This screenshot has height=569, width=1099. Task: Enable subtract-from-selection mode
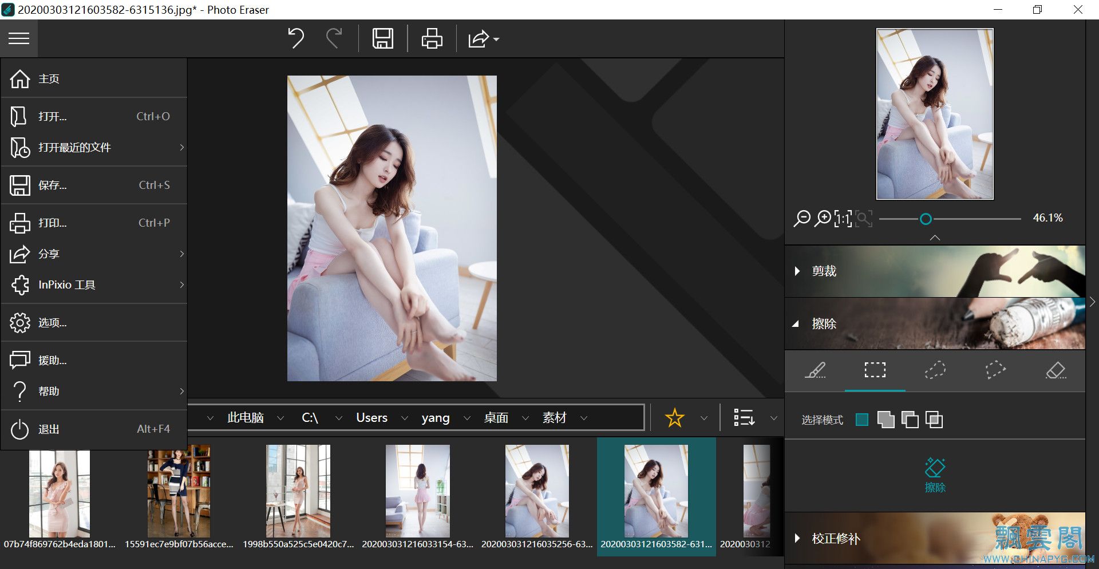pyautogui.click(x=910, y=420)
